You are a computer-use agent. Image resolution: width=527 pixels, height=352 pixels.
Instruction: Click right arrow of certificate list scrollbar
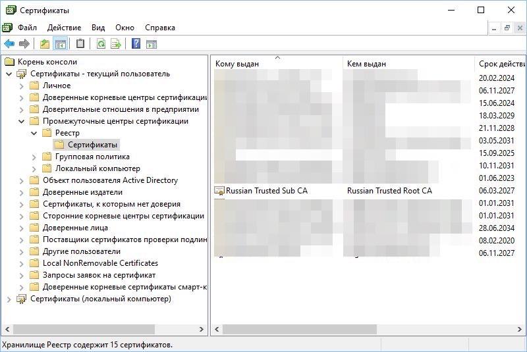pos(519,329)
